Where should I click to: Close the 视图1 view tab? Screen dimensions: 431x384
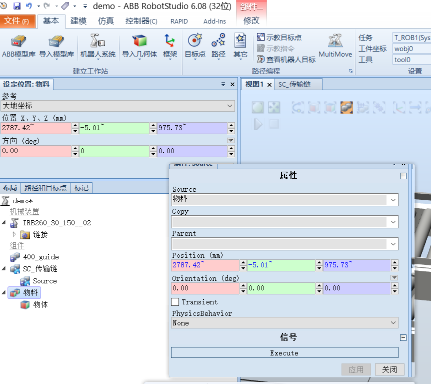pyautogui.click(x=269, y=85)
